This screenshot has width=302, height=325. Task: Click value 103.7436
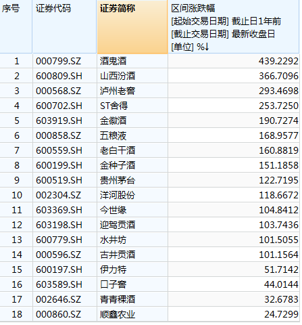pos(278,225)
